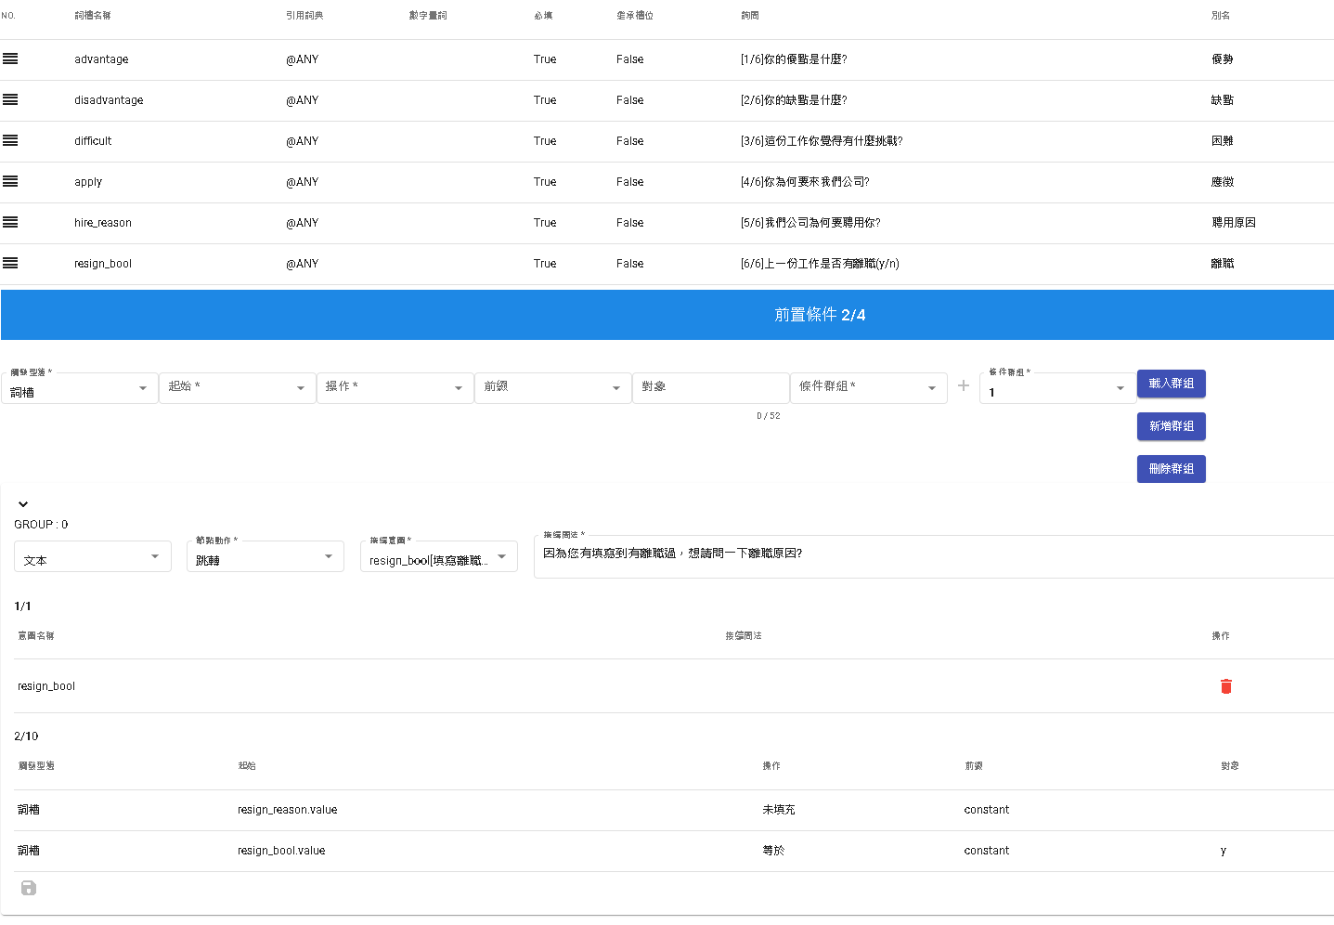Image resolution: width=1334 pixels, height=925 pixels.
Task: Click the question [4/6]你為何要來我們公司?
Action: point(805,182)
